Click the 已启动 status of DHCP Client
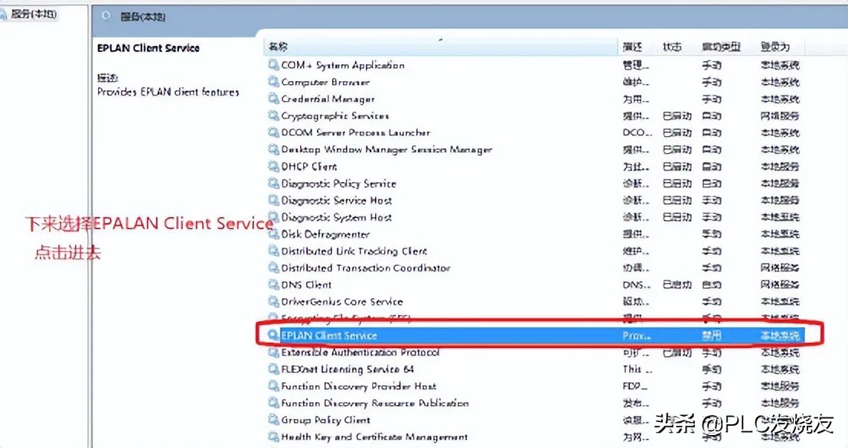 click(677, 167)
